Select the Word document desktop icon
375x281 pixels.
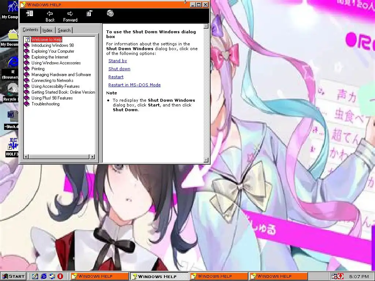tap(11, 120)
